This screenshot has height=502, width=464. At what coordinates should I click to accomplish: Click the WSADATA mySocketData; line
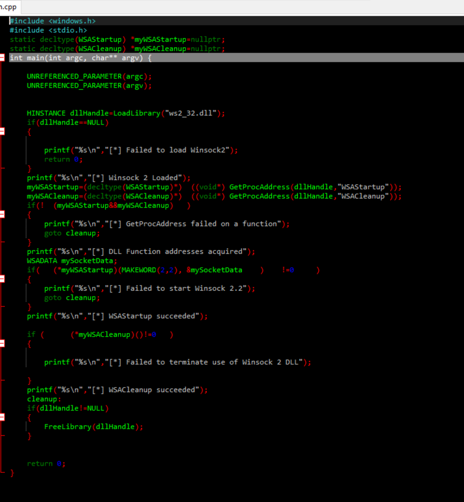click(x=72, y=261)
